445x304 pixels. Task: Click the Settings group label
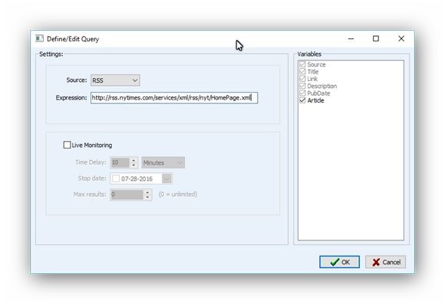click(51, 54)
